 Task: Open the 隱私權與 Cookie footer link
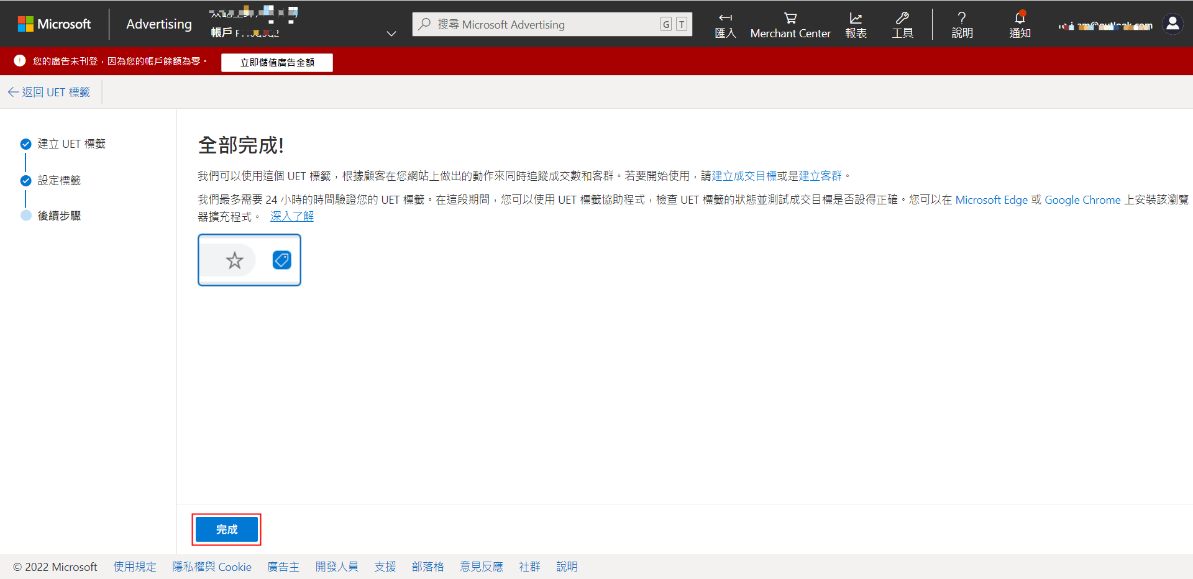(212, 567)
